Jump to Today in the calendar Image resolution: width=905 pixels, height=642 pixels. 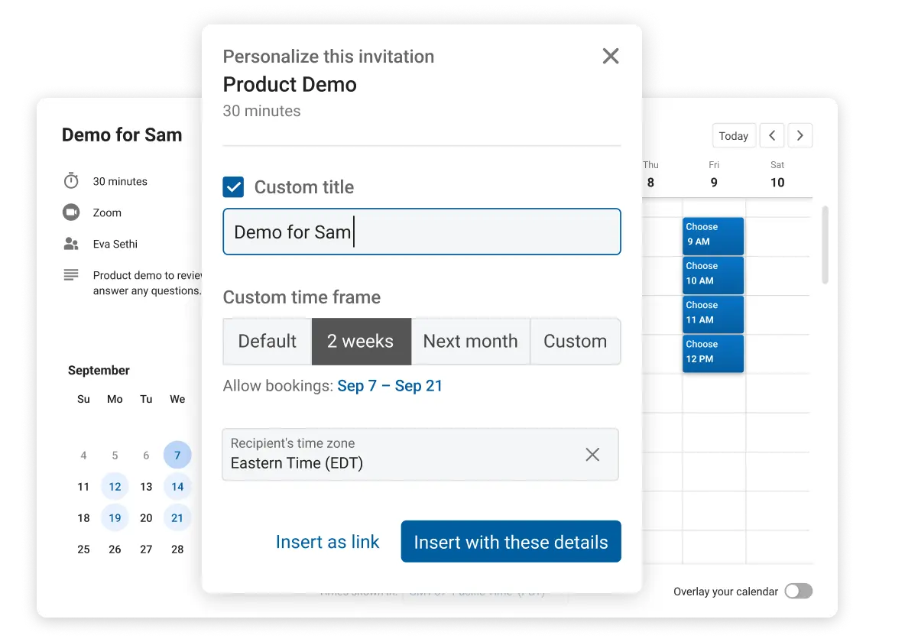click(x=733, y=136)
